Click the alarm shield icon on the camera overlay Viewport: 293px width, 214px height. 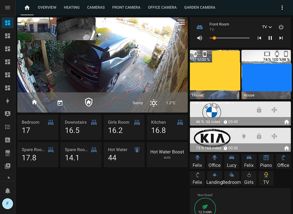coord(88,102)
